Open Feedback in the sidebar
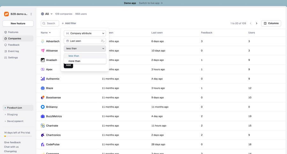Viewport: 287px width, 154px height. 18,45
